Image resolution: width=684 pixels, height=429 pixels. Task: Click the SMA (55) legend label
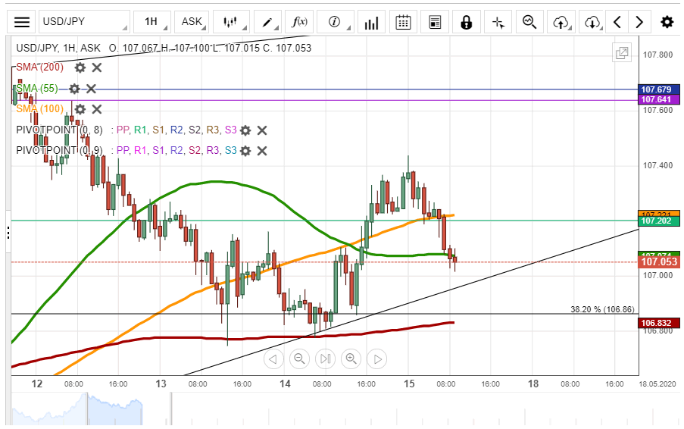tap(37, 89)
